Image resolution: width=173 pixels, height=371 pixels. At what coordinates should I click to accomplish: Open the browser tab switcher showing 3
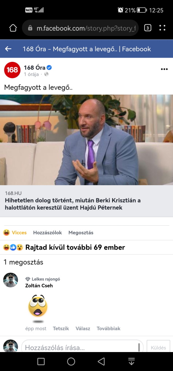(148, 28)
